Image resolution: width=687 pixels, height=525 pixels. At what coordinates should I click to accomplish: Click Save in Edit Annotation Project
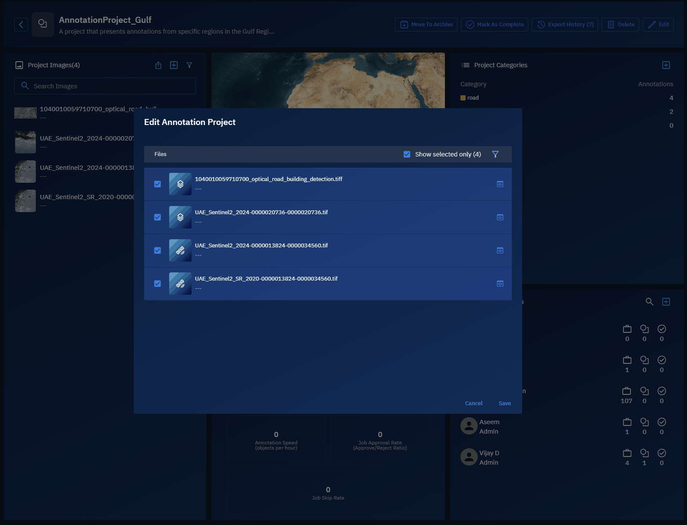(504, 403)
